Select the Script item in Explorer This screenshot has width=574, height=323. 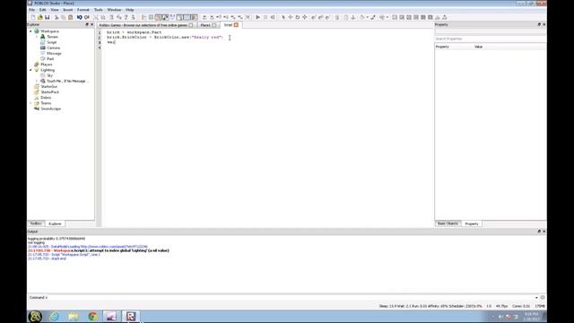[x=52, y=42]
